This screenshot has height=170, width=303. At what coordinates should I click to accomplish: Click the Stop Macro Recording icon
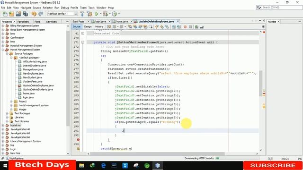pyautogui.click(x=190, y=27)
